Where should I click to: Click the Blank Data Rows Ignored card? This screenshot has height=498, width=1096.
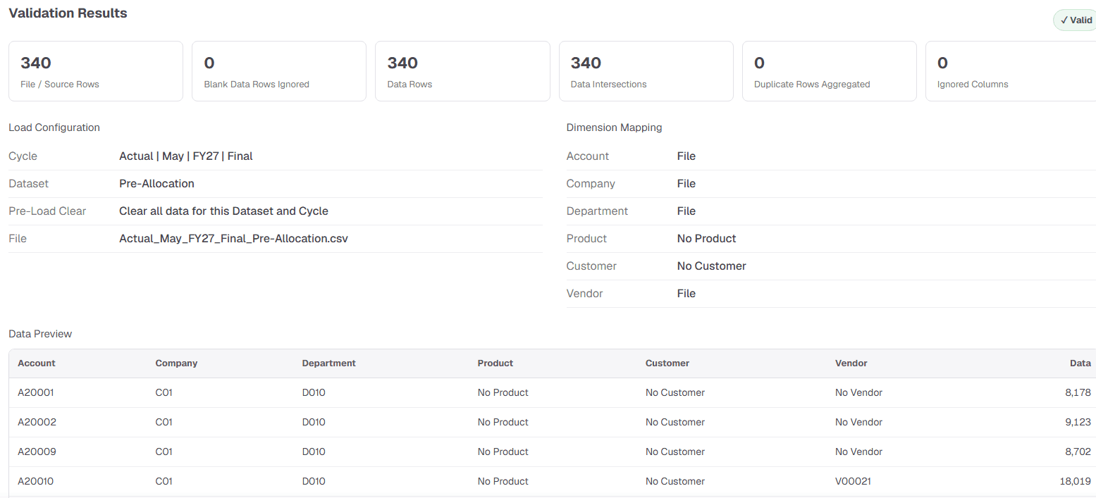279,71
